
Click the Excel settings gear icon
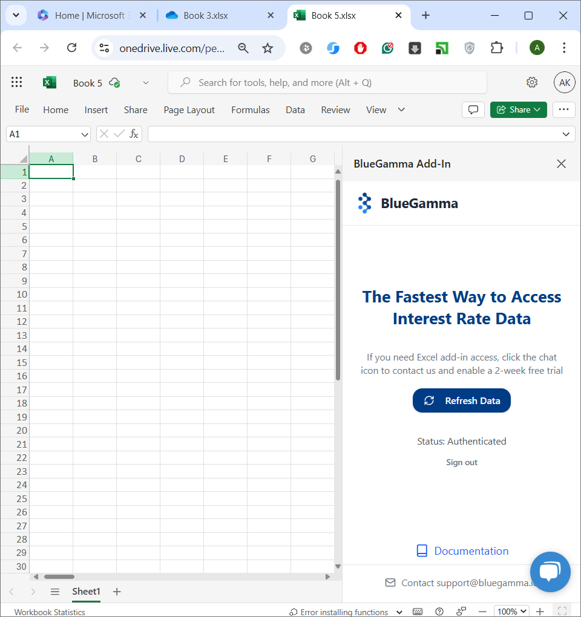pyautogui.click(x=532, y=83)
